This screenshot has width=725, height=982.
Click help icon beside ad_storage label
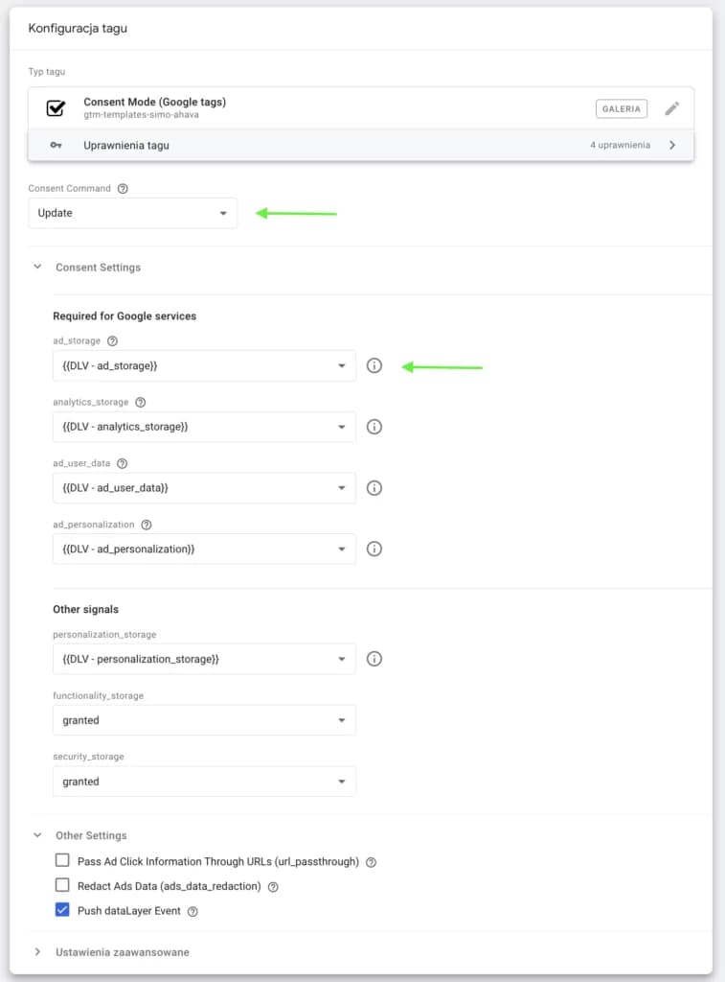113,341
